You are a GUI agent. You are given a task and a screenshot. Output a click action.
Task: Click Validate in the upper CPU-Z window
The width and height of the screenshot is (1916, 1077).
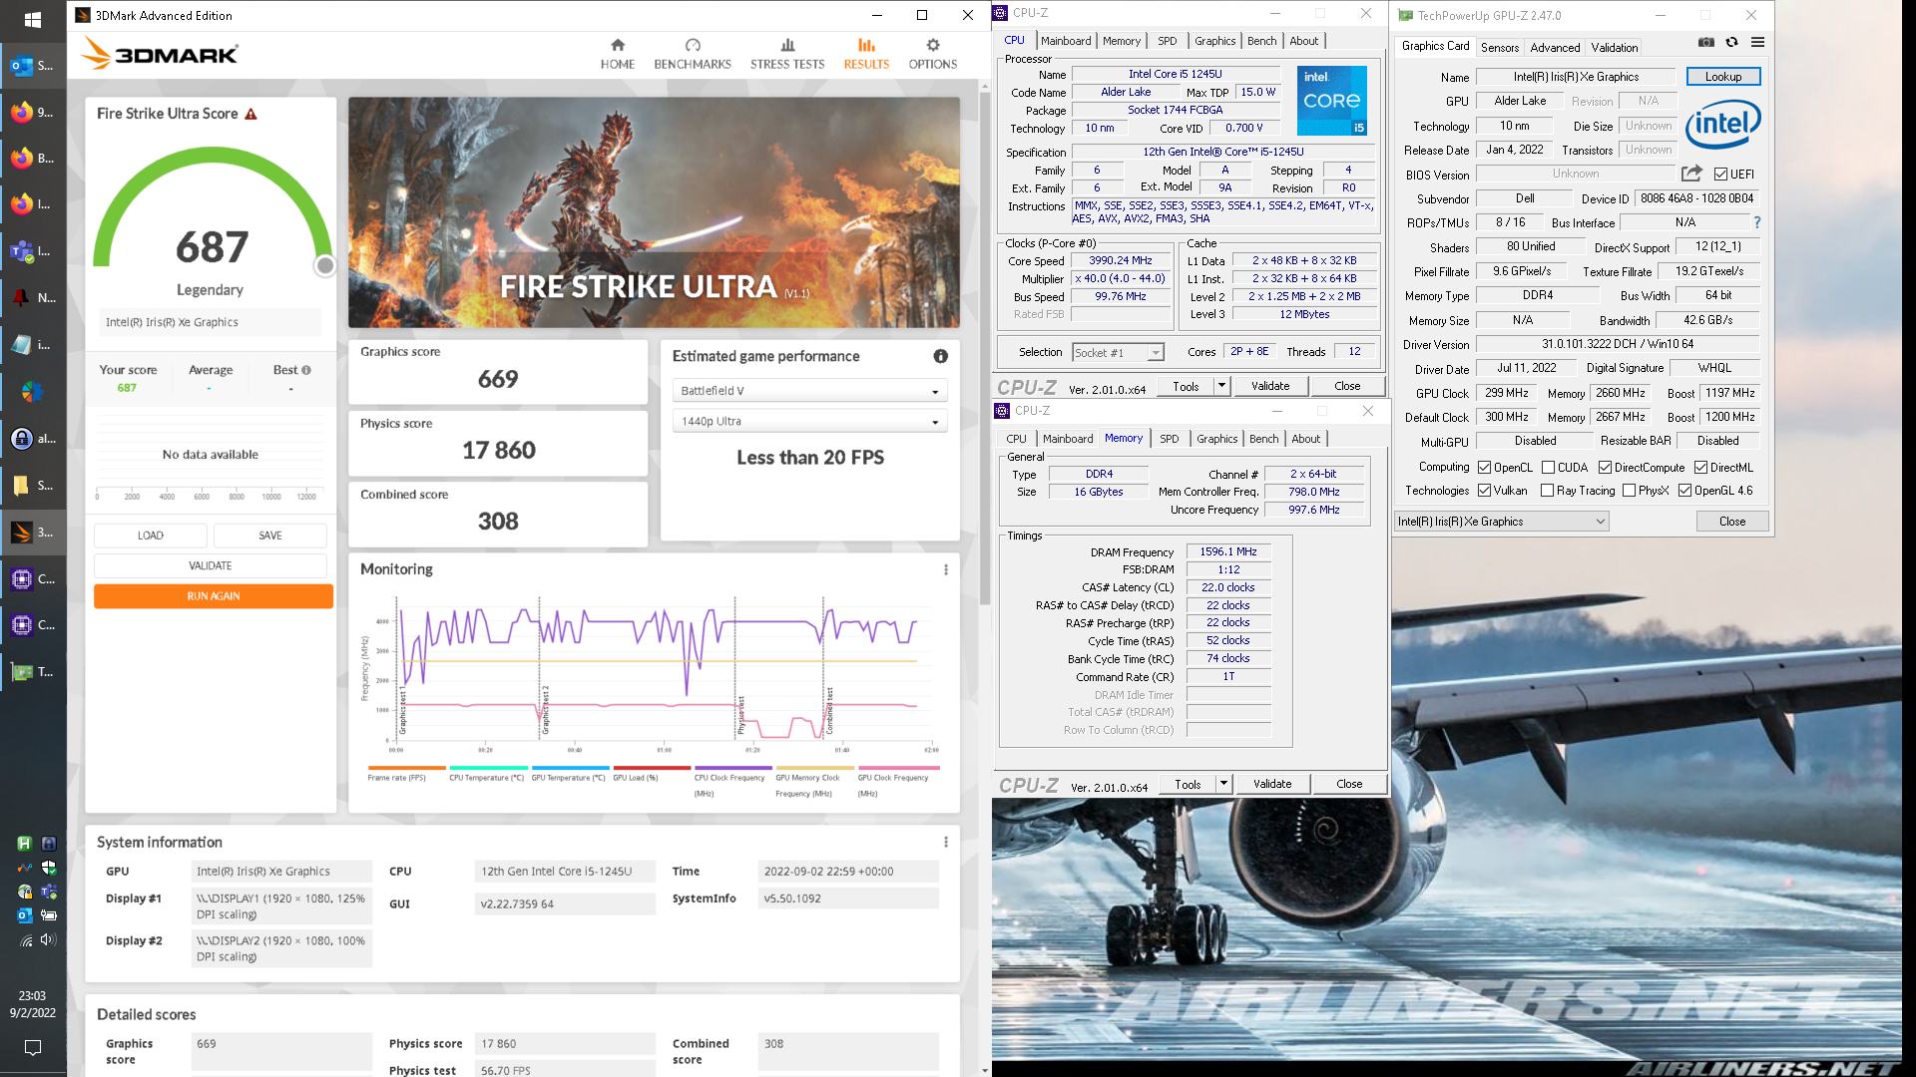click(1269, 386)
